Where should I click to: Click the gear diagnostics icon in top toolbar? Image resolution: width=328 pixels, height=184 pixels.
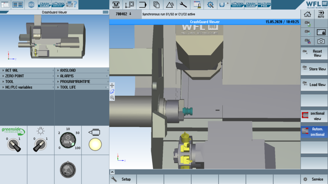pyautogui.click(x=210, y=5)
